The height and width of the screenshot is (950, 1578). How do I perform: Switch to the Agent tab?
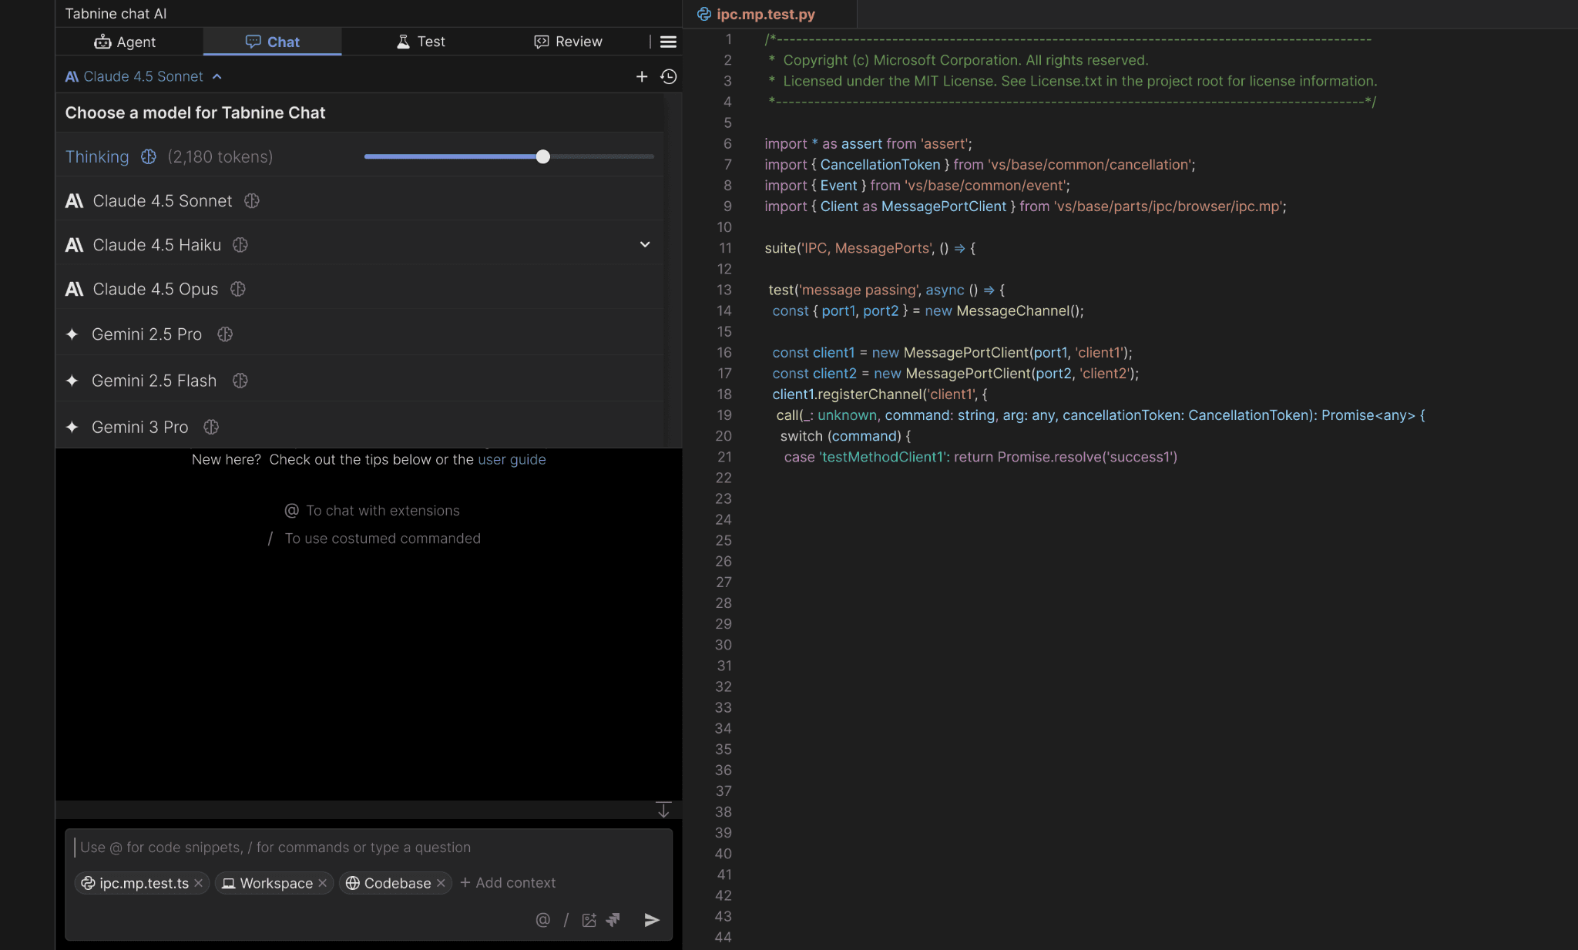[125, 42]
